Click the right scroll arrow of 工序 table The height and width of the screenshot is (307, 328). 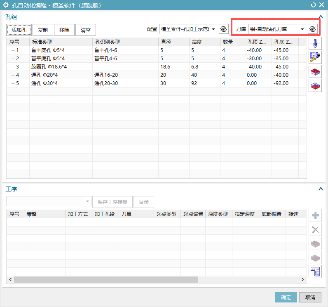pyautogui.click(x=302, y=279)
